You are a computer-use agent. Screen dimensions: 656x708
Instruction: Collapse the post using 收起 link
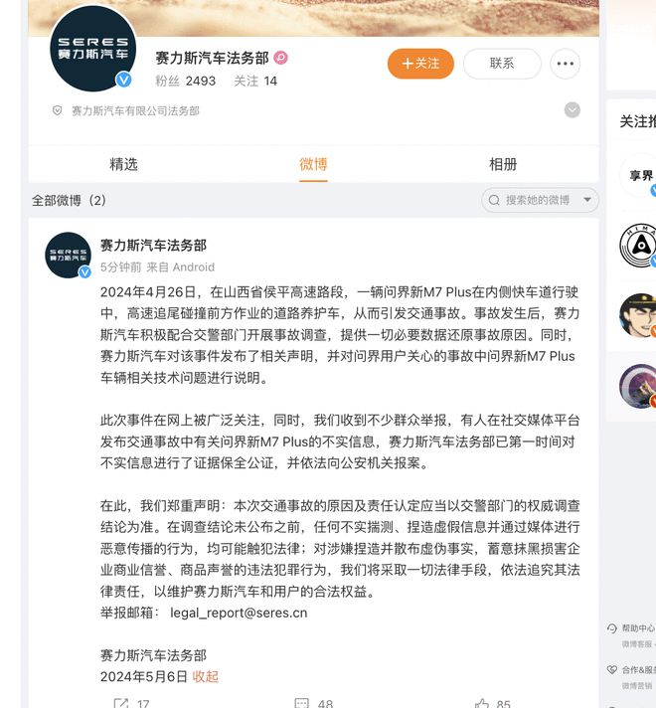point(206,676)
